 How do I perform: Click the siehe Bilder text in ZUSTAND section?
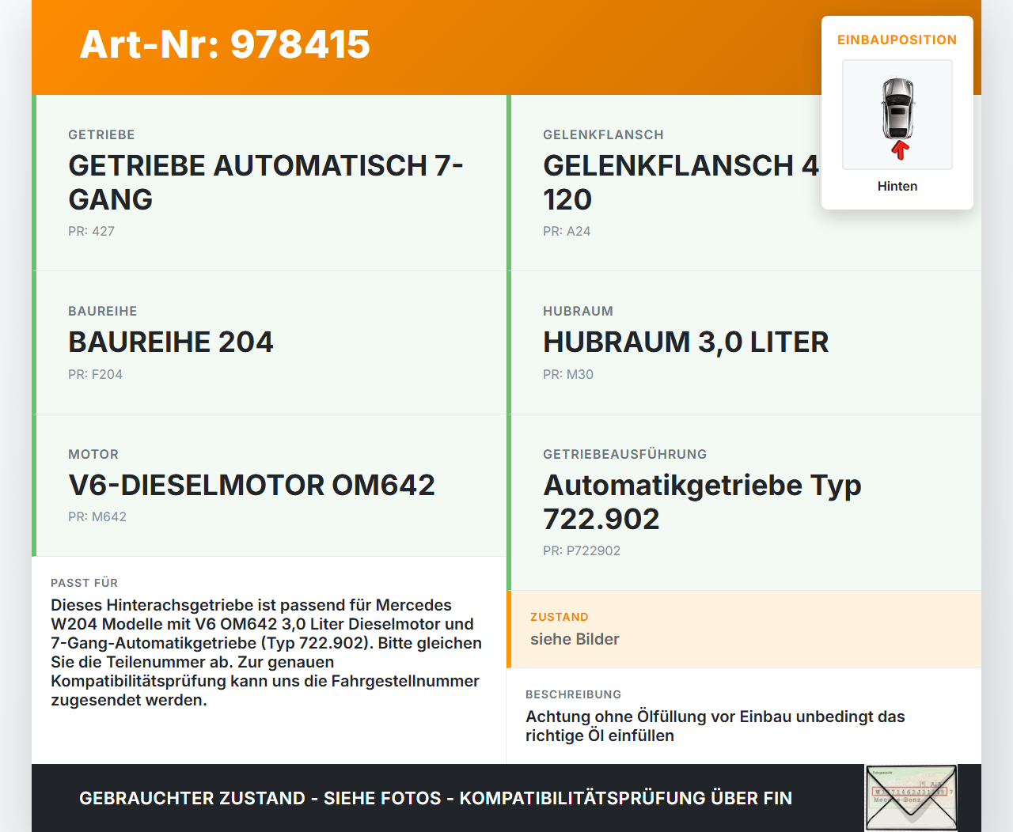(575, 639)
